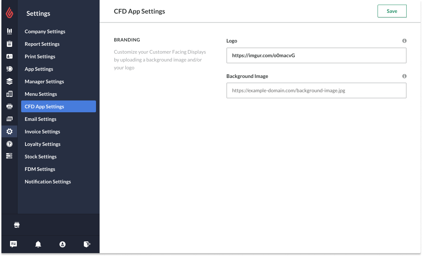
Task: Click info icon beside Background Image
Action: click(404, 76)
